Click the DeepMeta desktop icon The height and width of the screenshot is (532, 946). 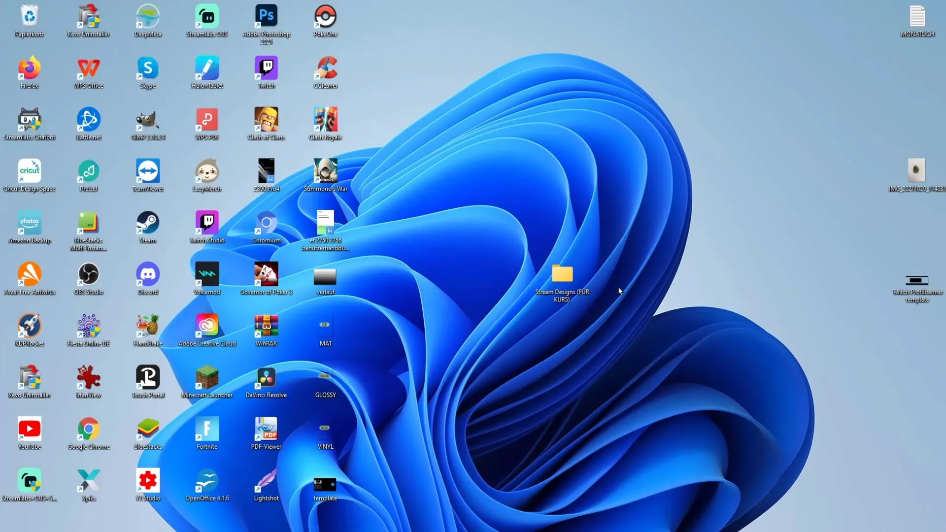click(148, 16)
